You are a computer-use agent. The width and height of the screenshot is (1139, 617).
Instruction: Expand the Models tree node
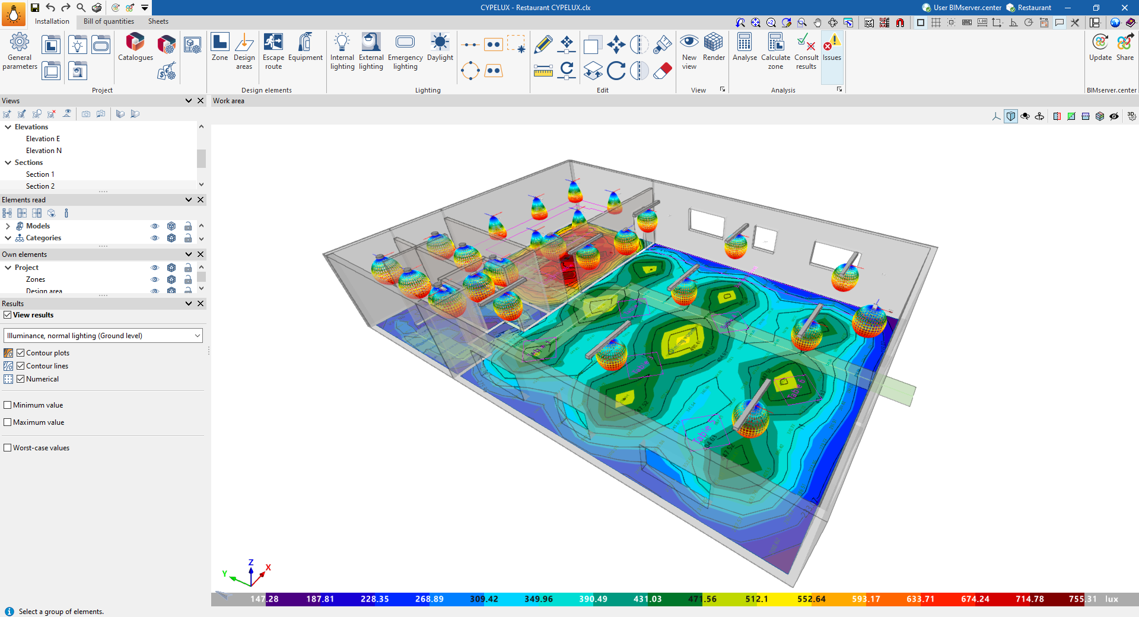(x=8, y=226)
